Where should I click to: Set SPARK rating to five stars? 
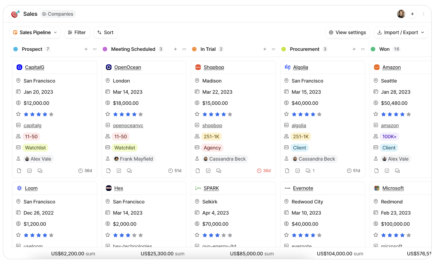[x=230, y=235]
